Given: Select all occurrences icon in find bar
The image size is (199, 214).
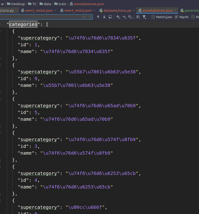Looking at the screenshot, I should [x=130, y=17].
